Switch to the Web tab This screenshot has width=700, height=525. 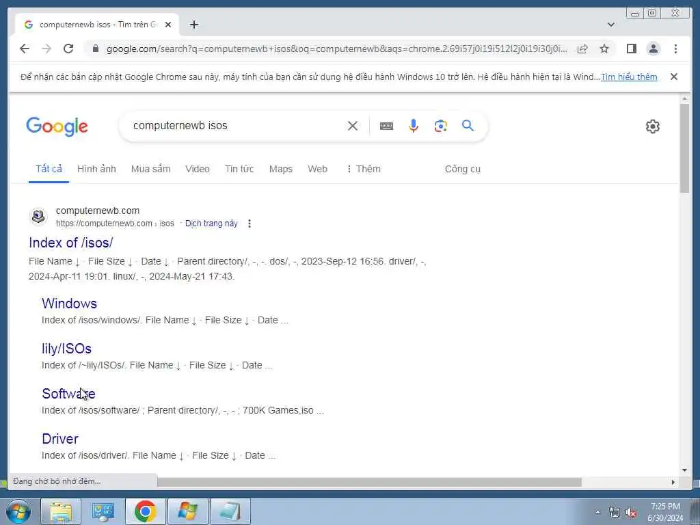(317, 169)
